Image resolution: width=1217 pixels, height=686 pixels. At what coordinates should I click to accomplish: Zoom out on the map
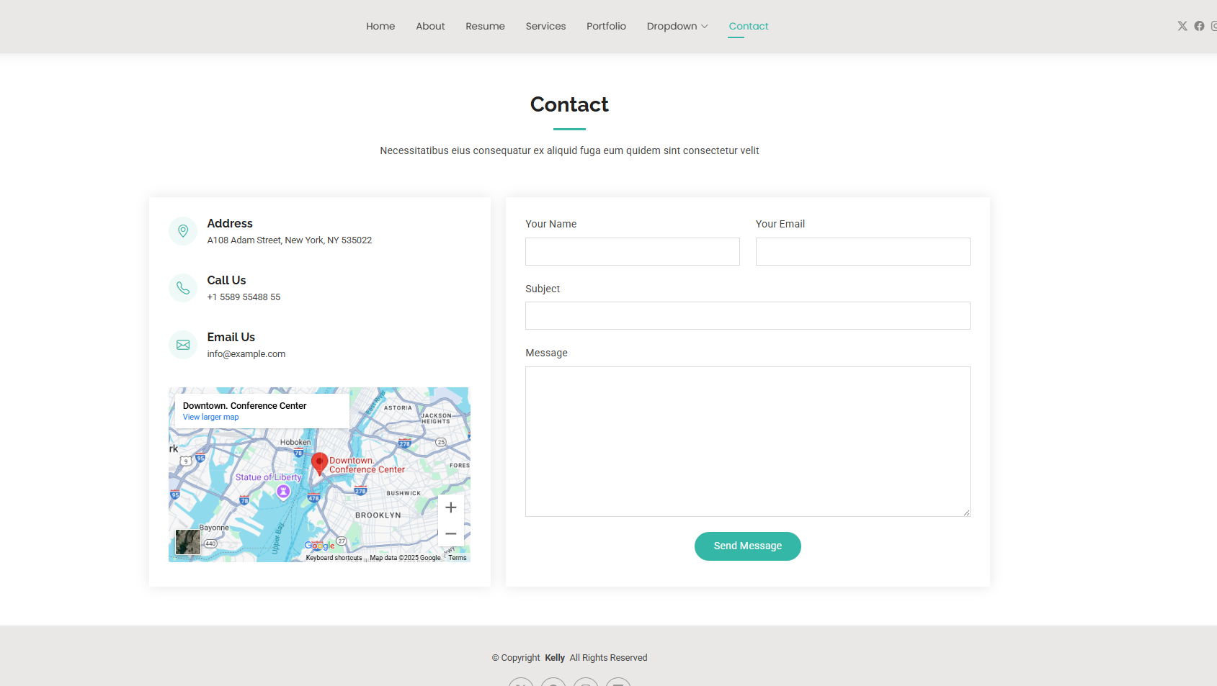click(x=451, y=533)
